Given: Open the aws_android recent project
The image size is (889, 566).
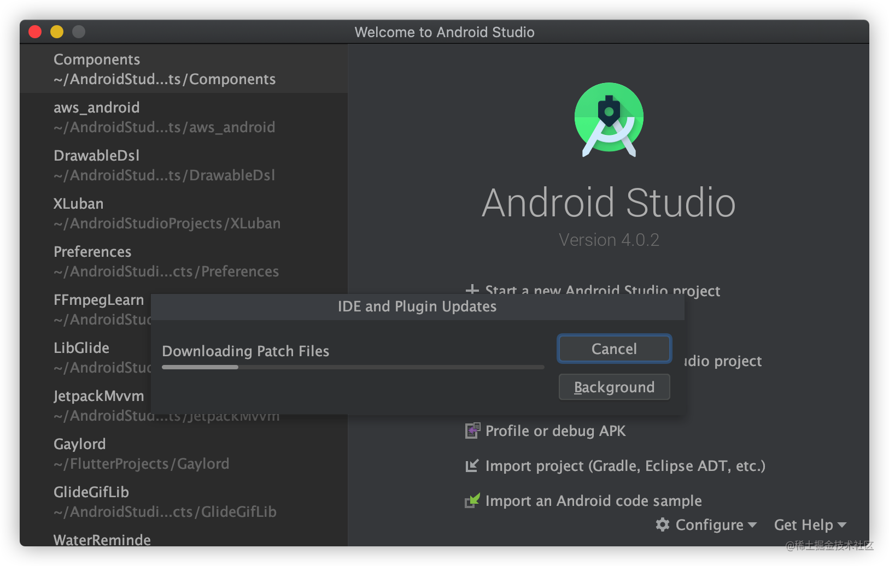Looking at the screenshot, I should click(184, 117).
